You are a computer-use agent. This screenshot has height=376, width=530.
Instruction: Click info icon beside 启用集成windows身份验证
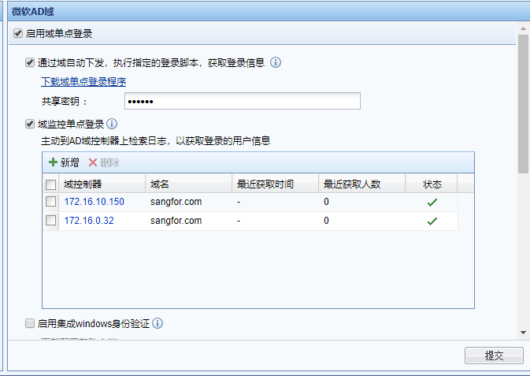click(x=158, y=323)
